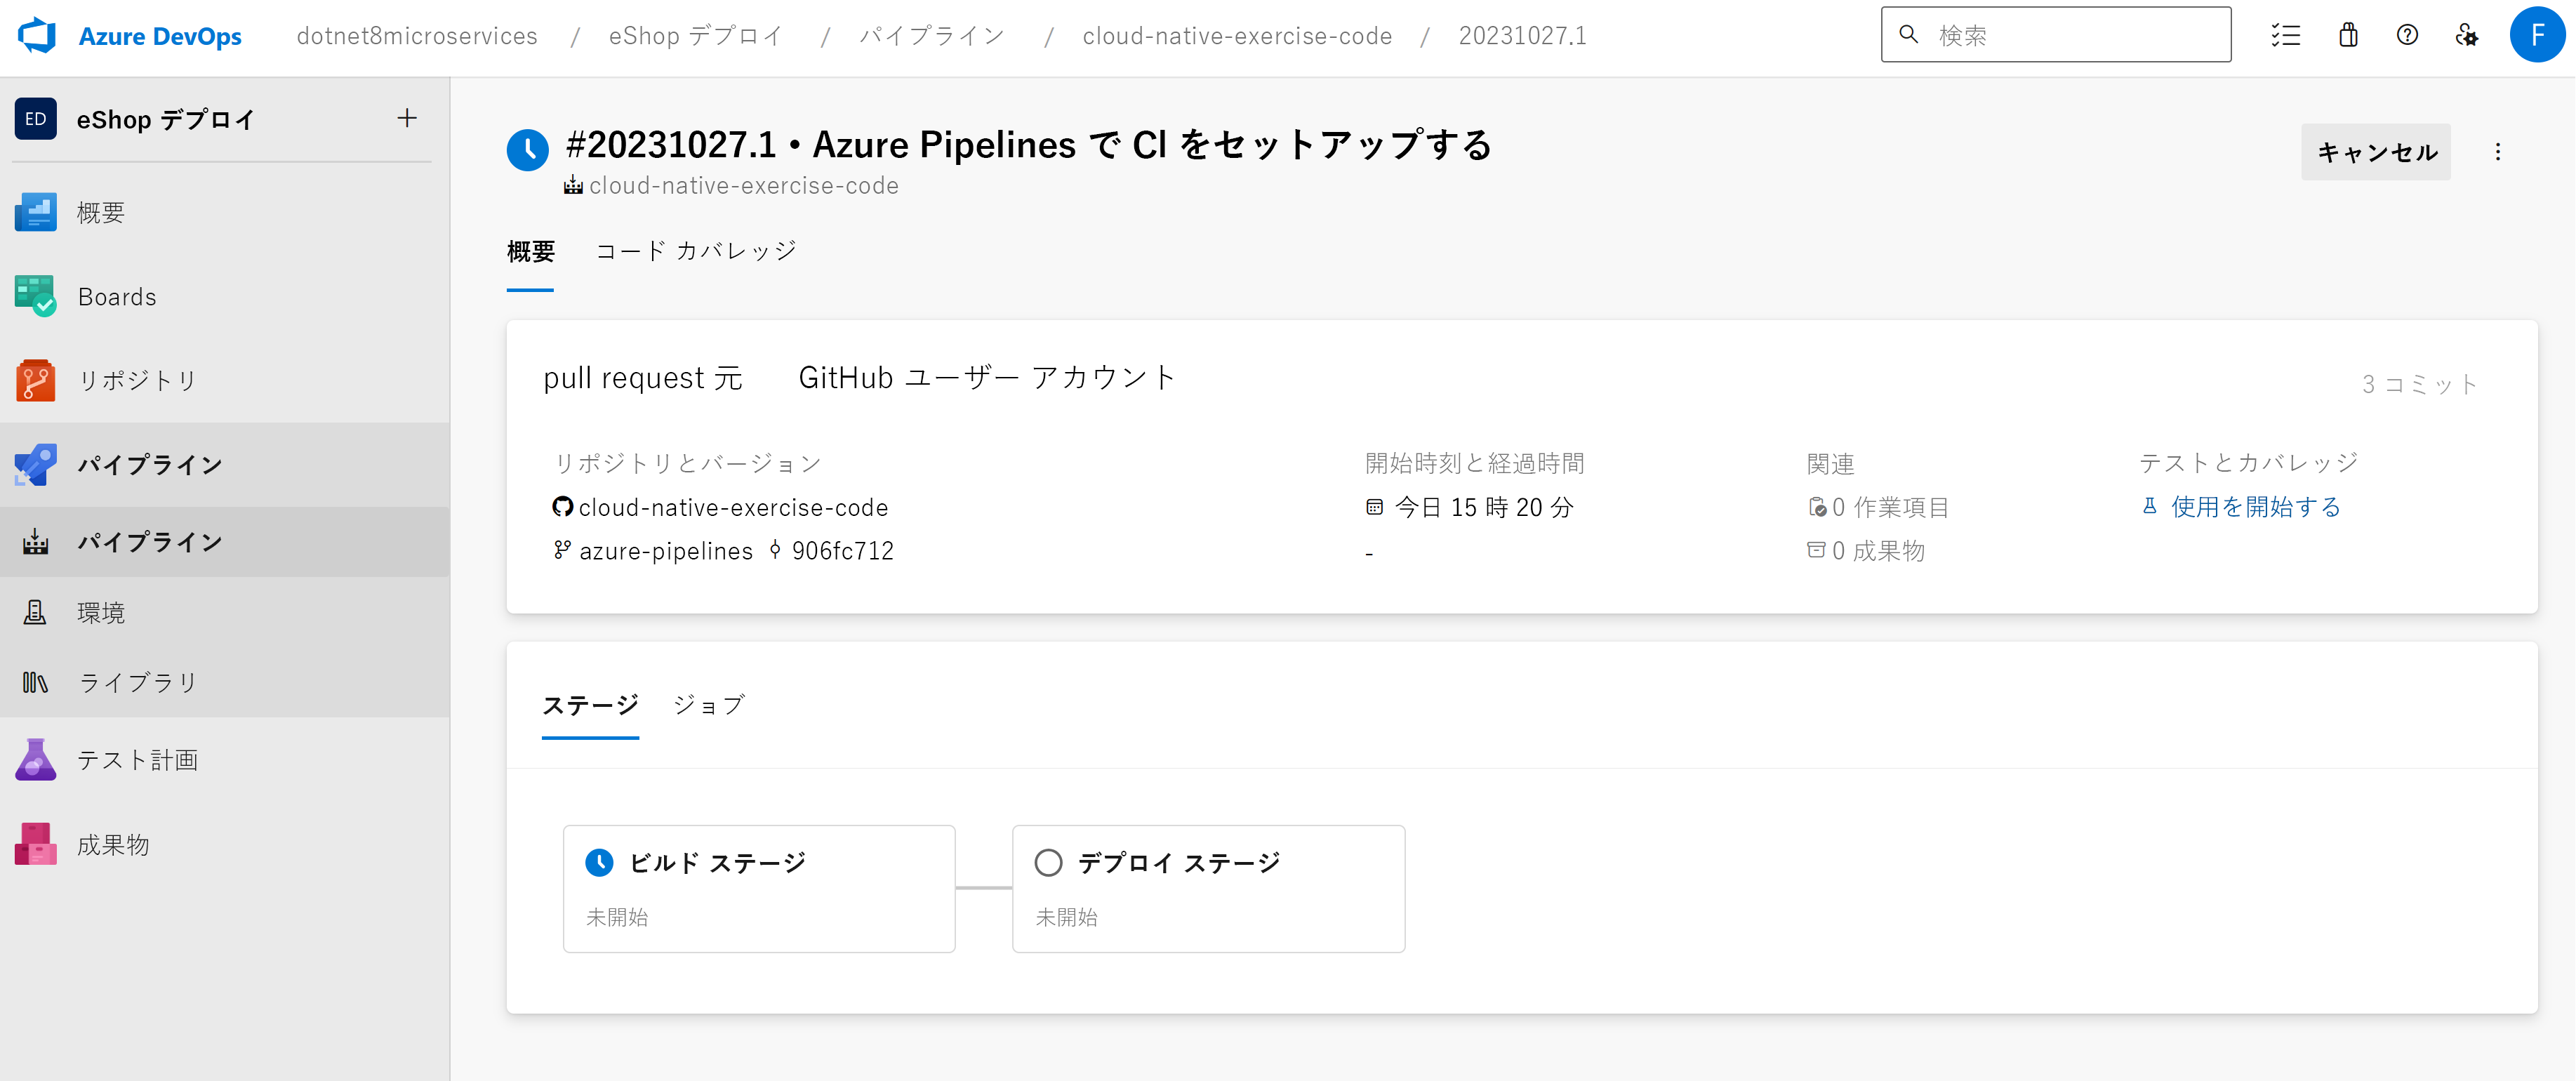Open the marketplace shopping bag icon
Image resolution: width=2576 pixels, height=1081 pixels.
2348,36
